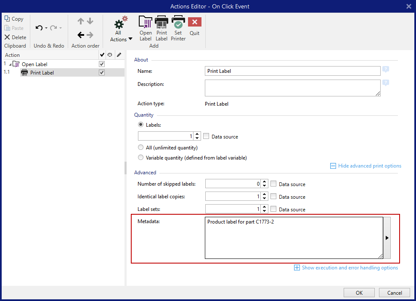
Task: Click the OK button
Action: (359, 293)
